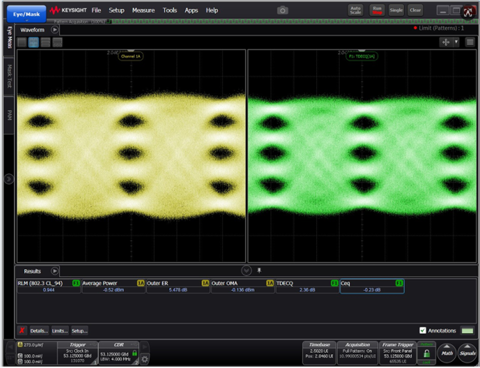480x368 pixels.
Task: Switch to the Mask Test side tab
Action: [9, 75]
